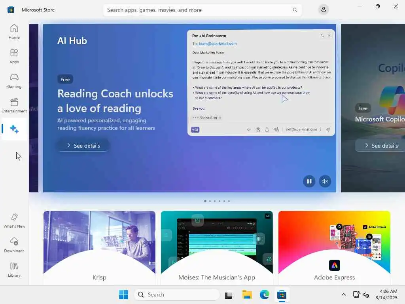This screenshot has height=304, width=405.
Task: Select the second carousel page dot
Action: point(210,201)
